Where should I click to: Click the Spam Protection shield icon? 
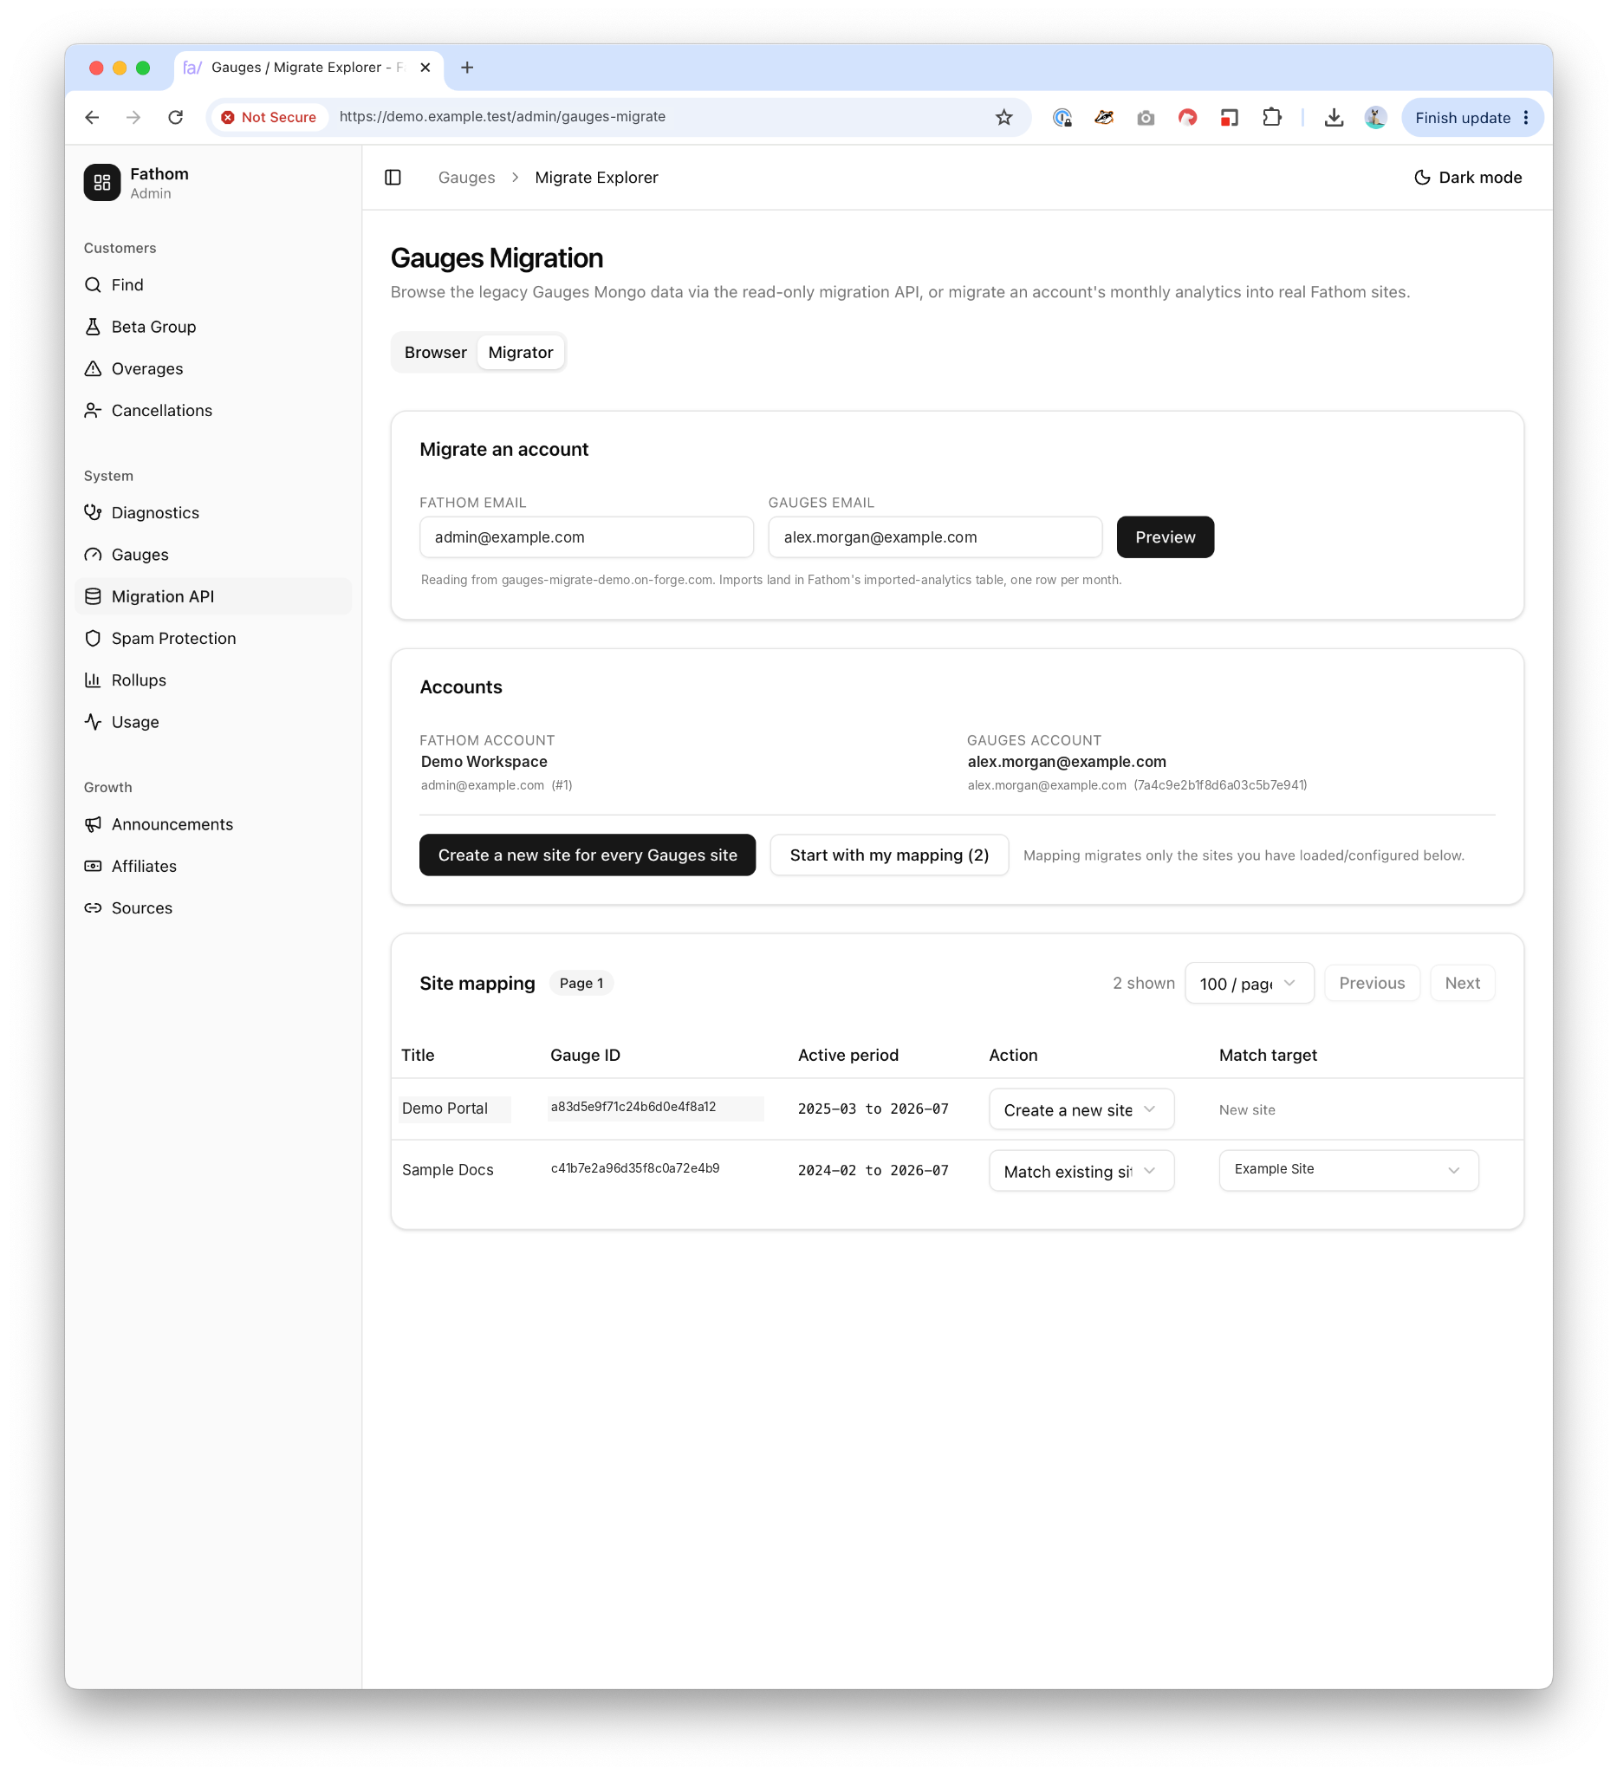pyautogui.click(x=93, y=639)
